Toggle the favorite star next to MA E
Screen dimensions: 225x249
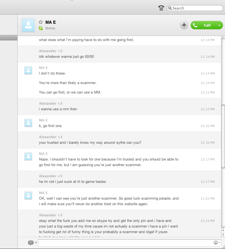41,22
